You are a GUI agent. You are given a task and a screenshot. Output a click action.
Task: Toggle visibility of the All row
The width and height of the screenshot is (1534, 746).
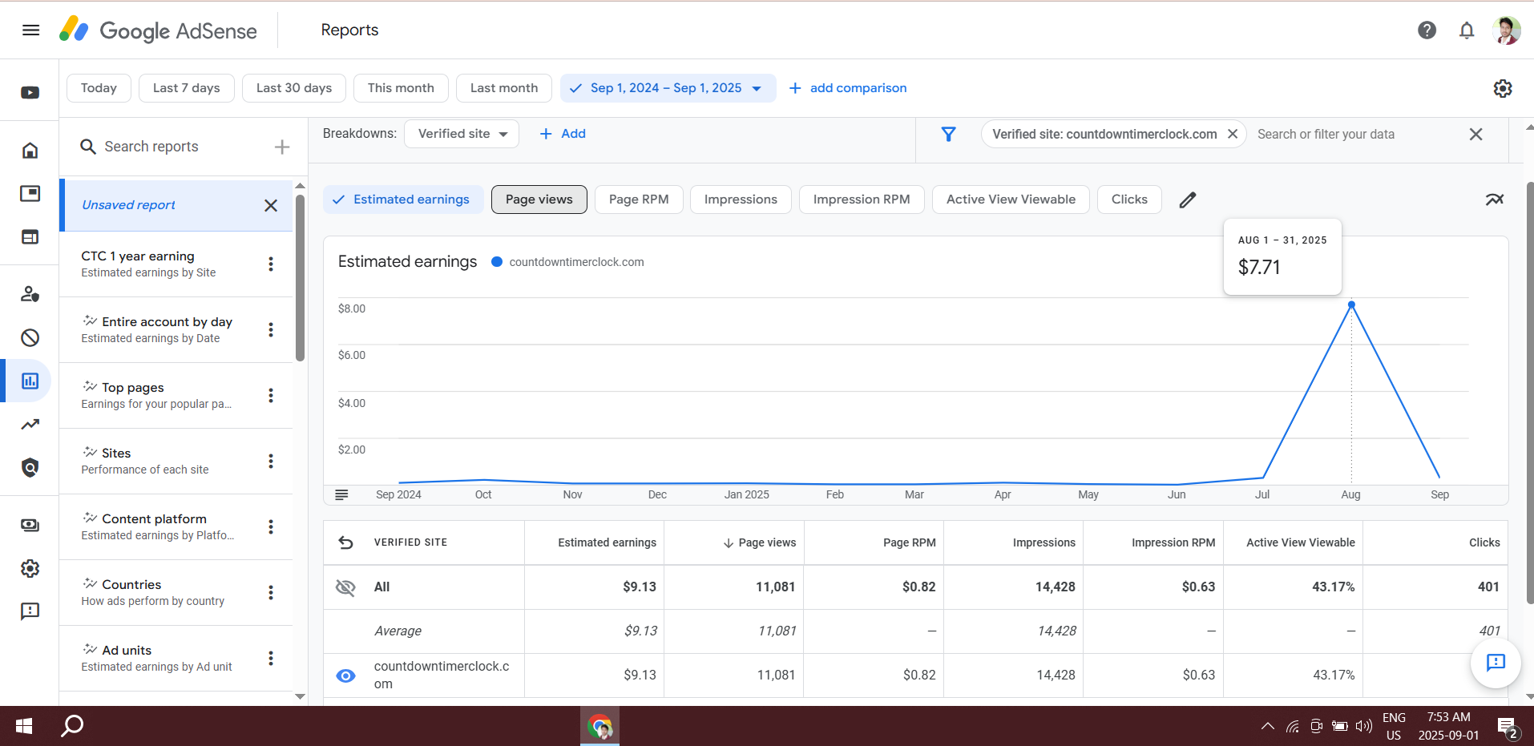pos(345,587)
